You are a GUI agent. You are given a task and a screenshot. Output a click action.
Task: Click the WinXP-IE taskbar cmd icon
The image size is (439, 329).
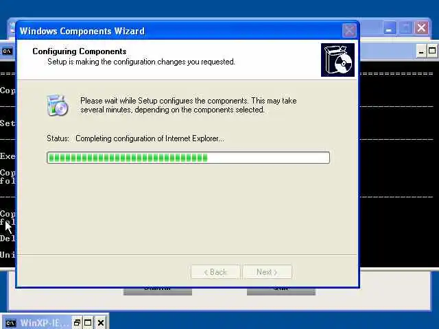[x=11, y=323]
